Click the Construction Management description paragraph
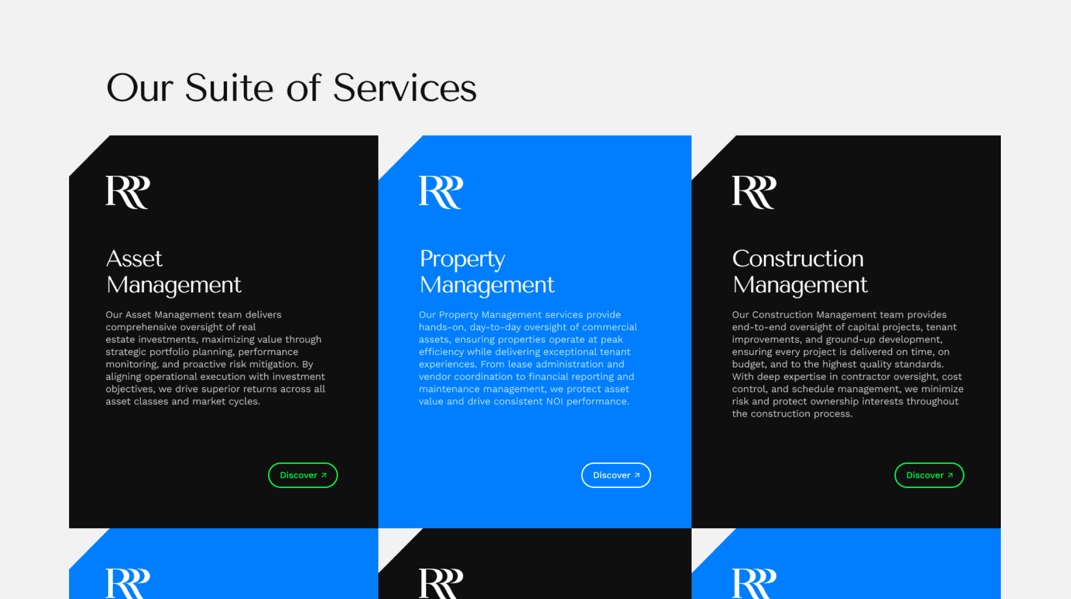 pos(847,364)
